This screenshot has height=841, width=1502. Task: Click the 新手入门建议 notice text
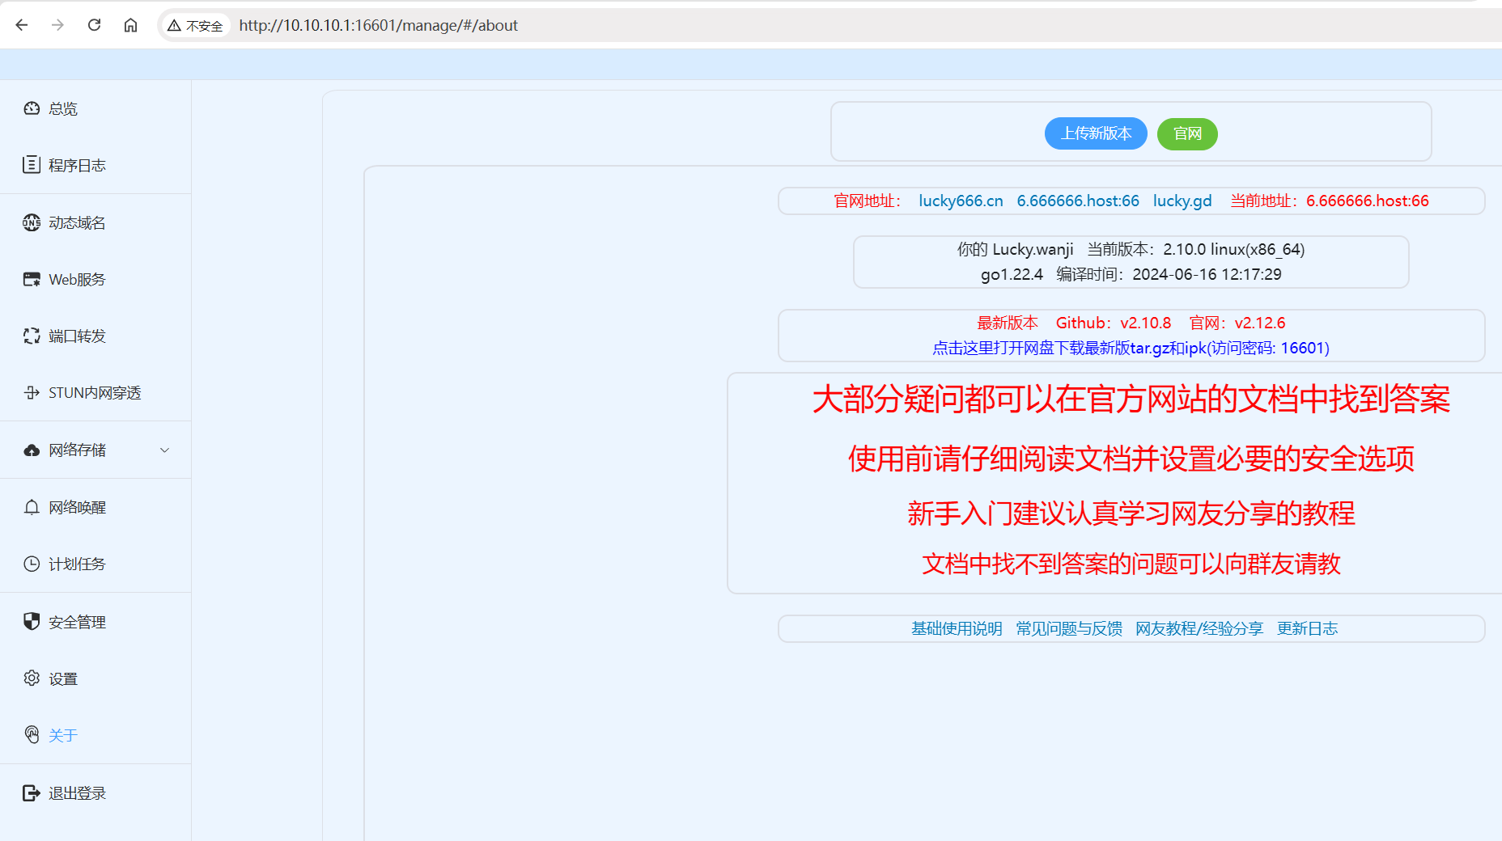(1131, 513)
